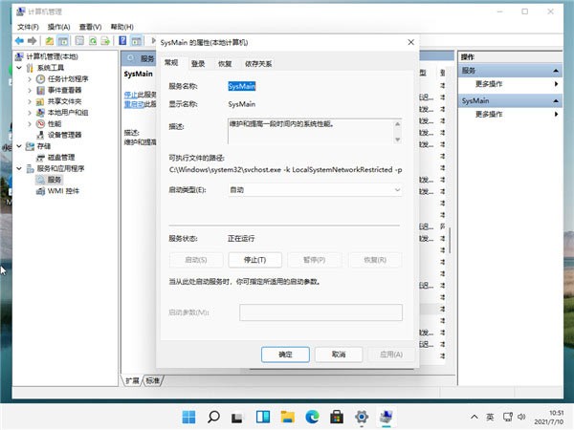Click the blue Help question-mark icon
Screen dimensions: 574x430
coord(122,41)
